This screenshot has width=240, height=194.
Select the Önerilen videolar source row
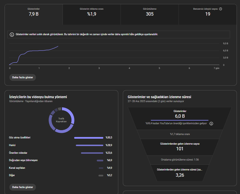click(61, 153)
